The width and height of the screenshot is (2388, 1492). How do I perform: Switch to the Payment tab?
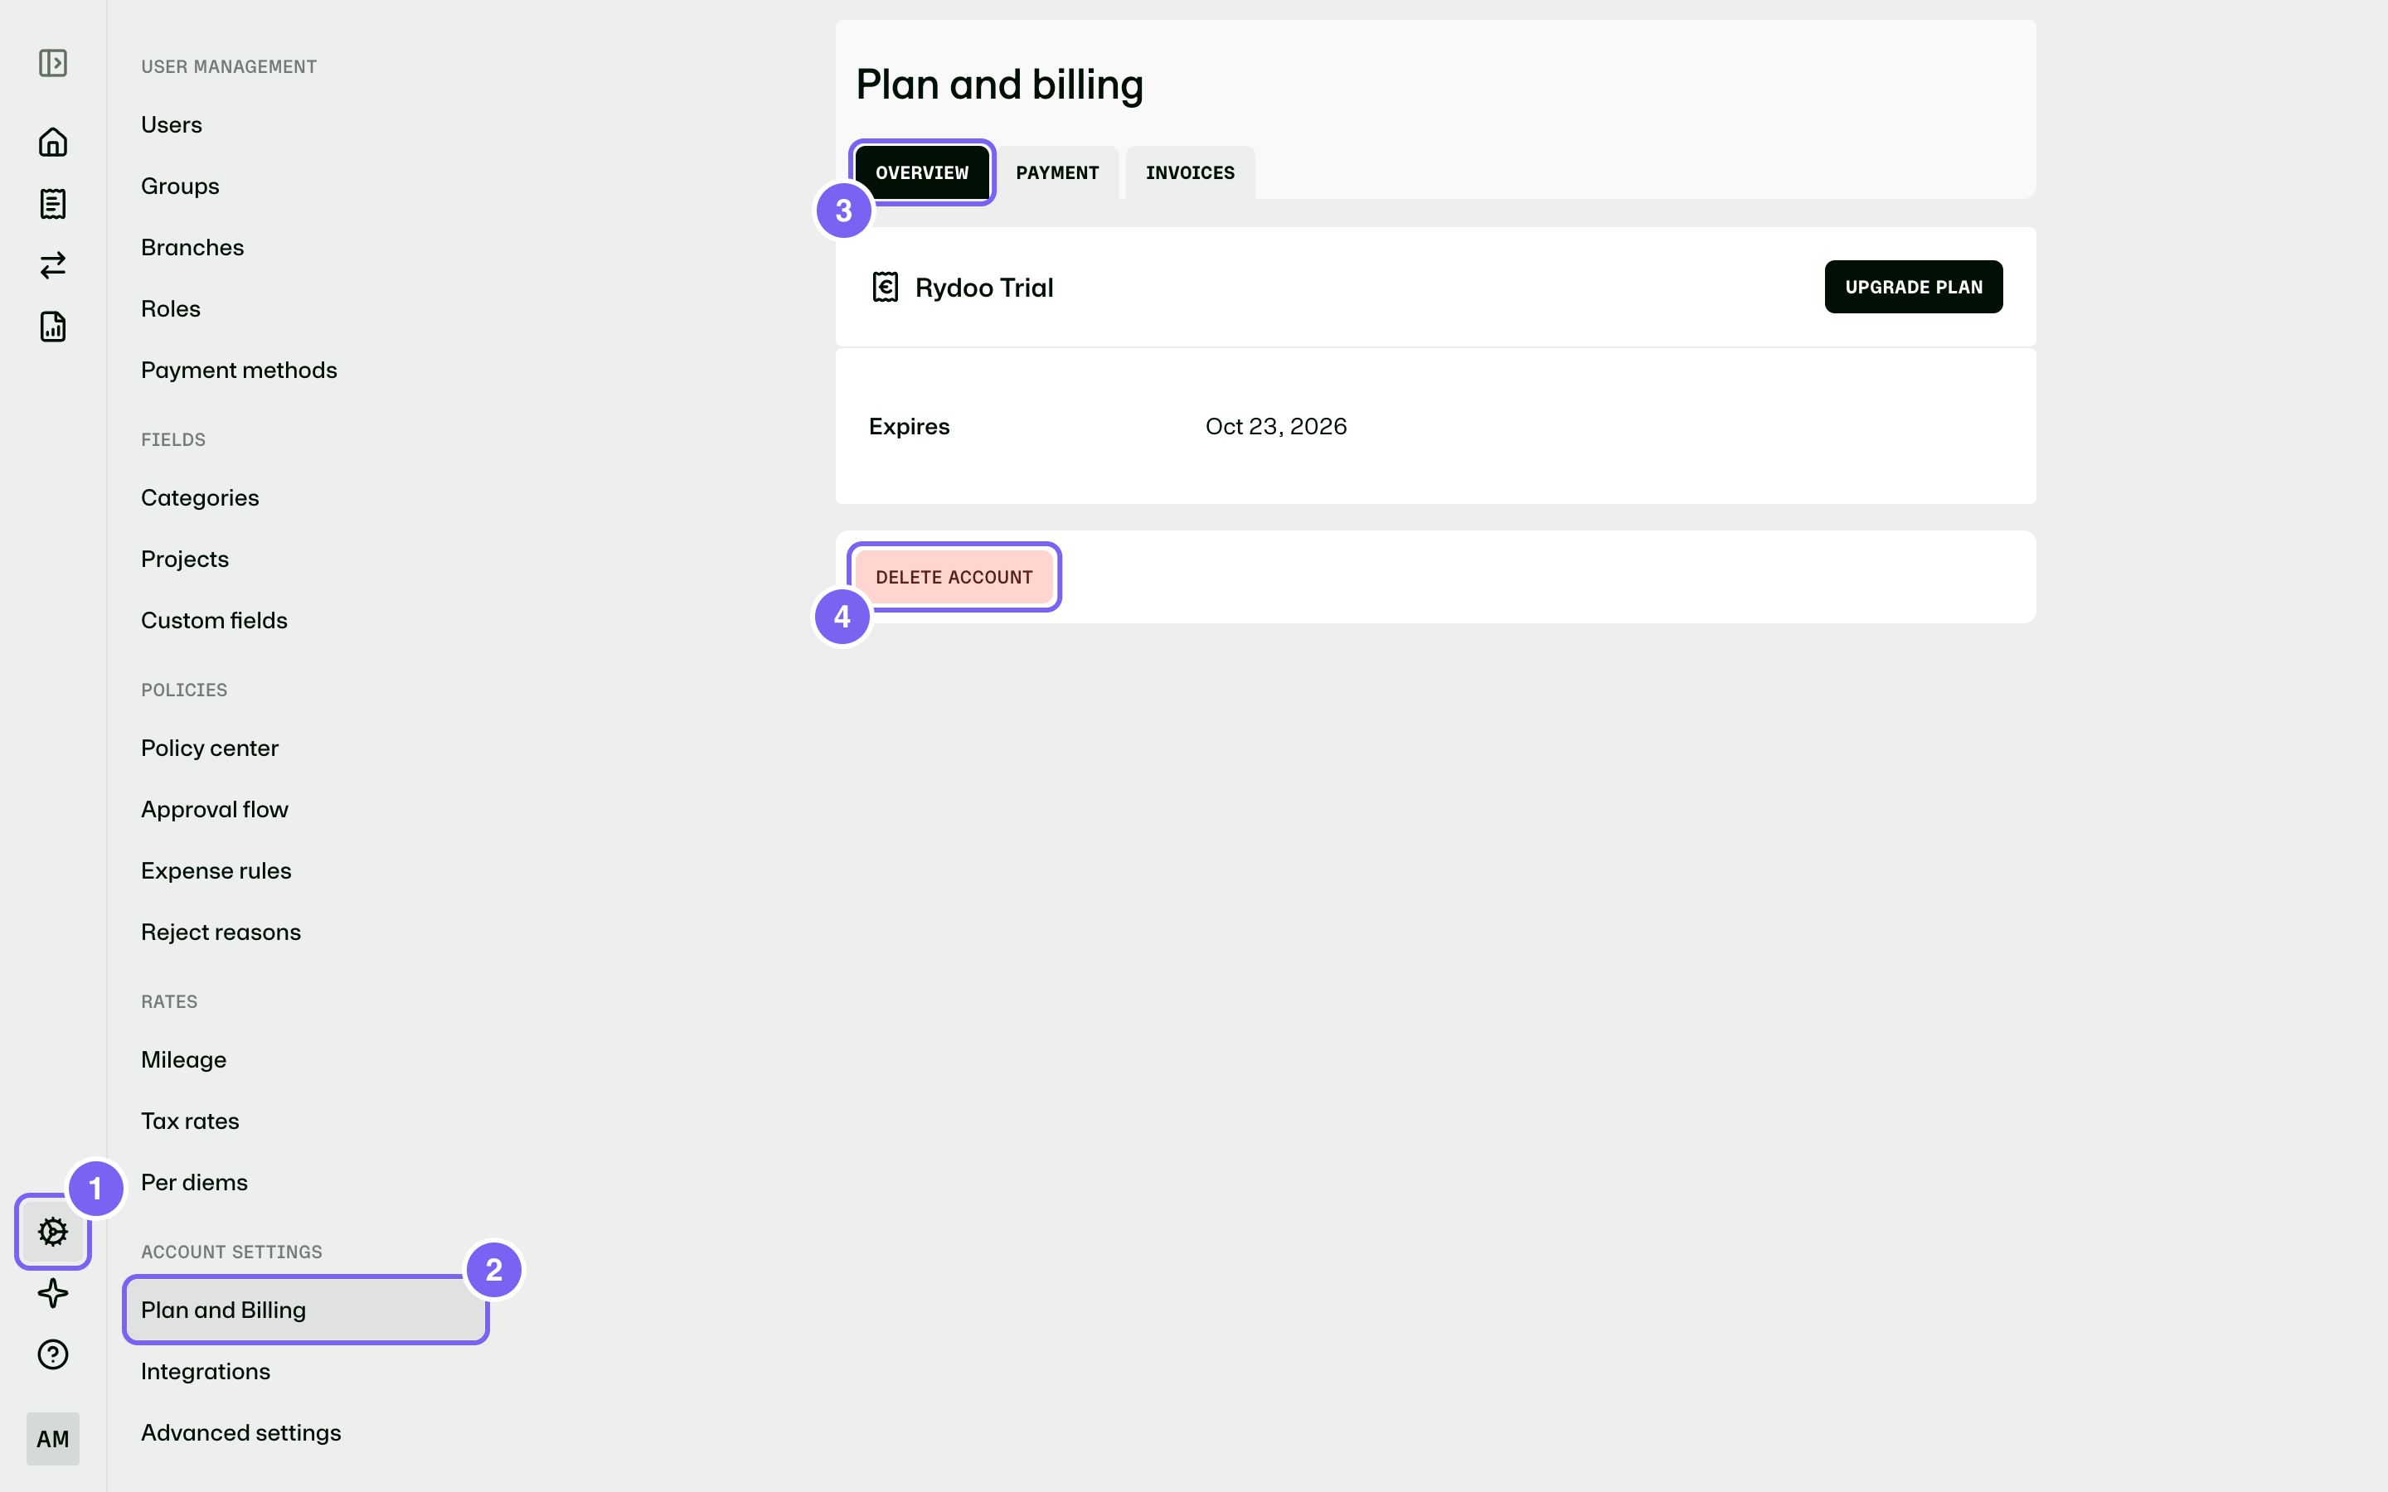click(1057, 172)
